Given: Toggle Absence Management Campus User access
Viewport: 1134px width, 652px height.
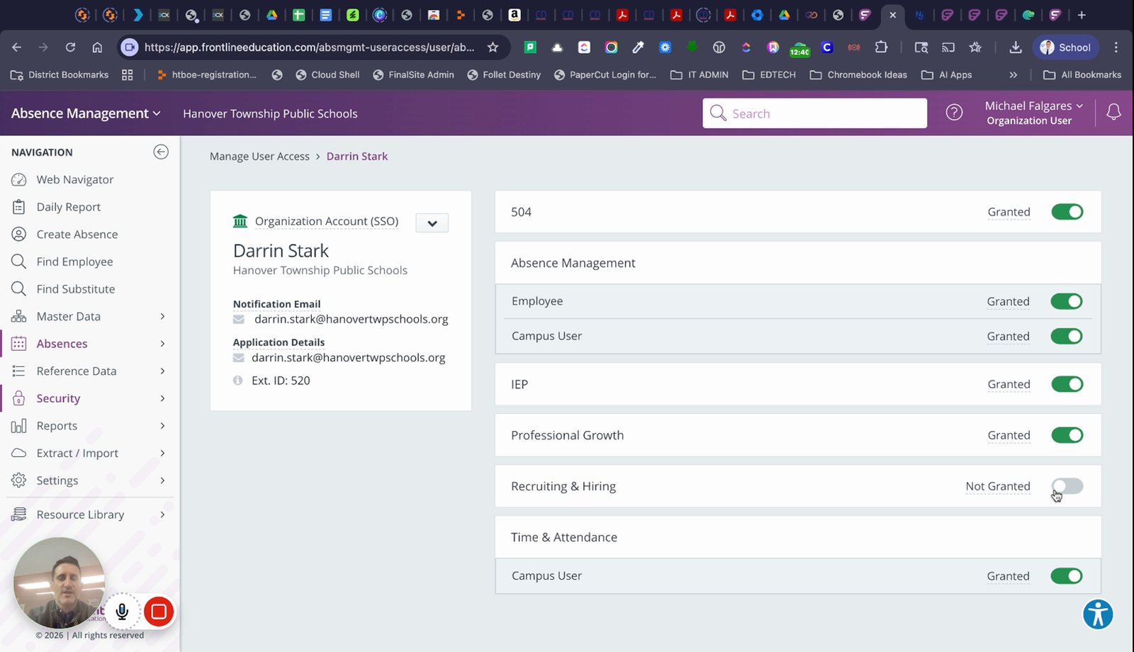Looking at the screenshot, I should (1066, 336).
